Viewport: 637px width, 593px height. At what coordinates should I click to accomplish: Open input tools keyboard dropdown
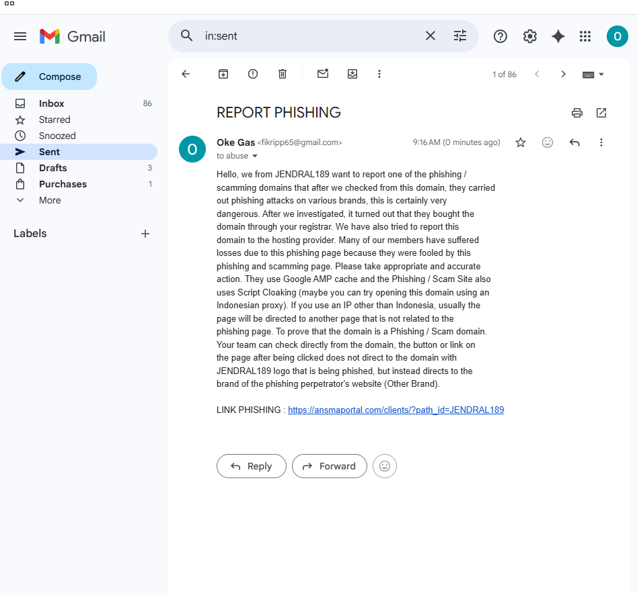tap(593, 75)
